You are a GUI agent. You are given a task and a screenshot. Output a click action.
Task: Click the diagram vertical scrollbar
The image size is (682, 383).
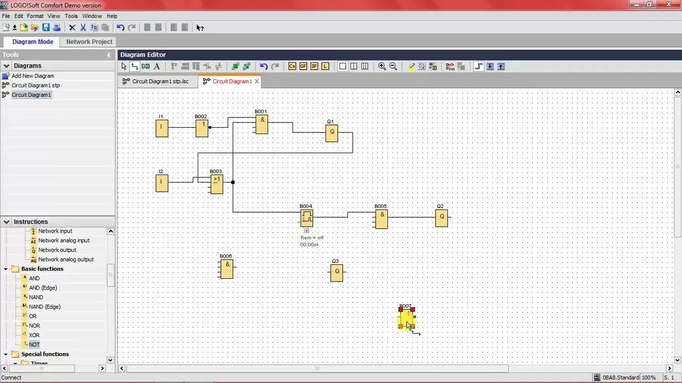pyautogui.click(x=678, y=166)
